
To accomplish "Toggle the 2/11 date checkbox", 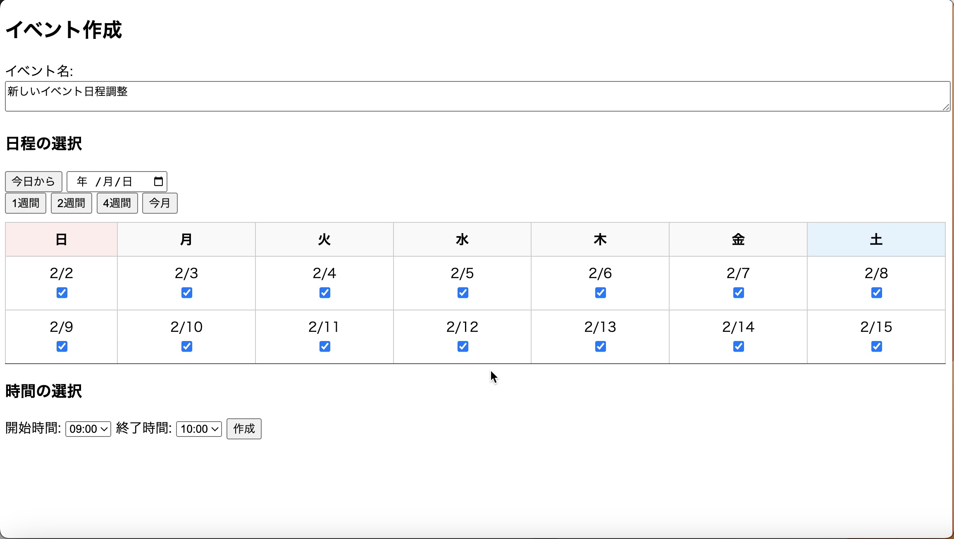I will pyautogui.click(x=325, y=346).
